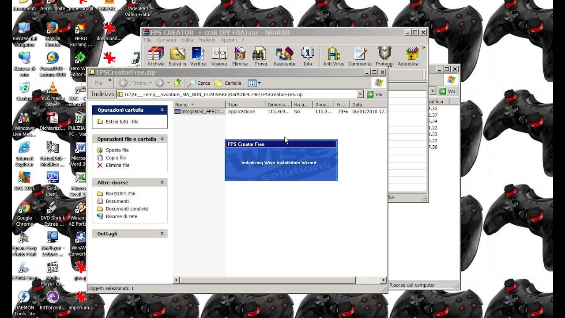Click the VirtualDub desktop icon
This screenshot has width=565, height=318.
(53, 154)
